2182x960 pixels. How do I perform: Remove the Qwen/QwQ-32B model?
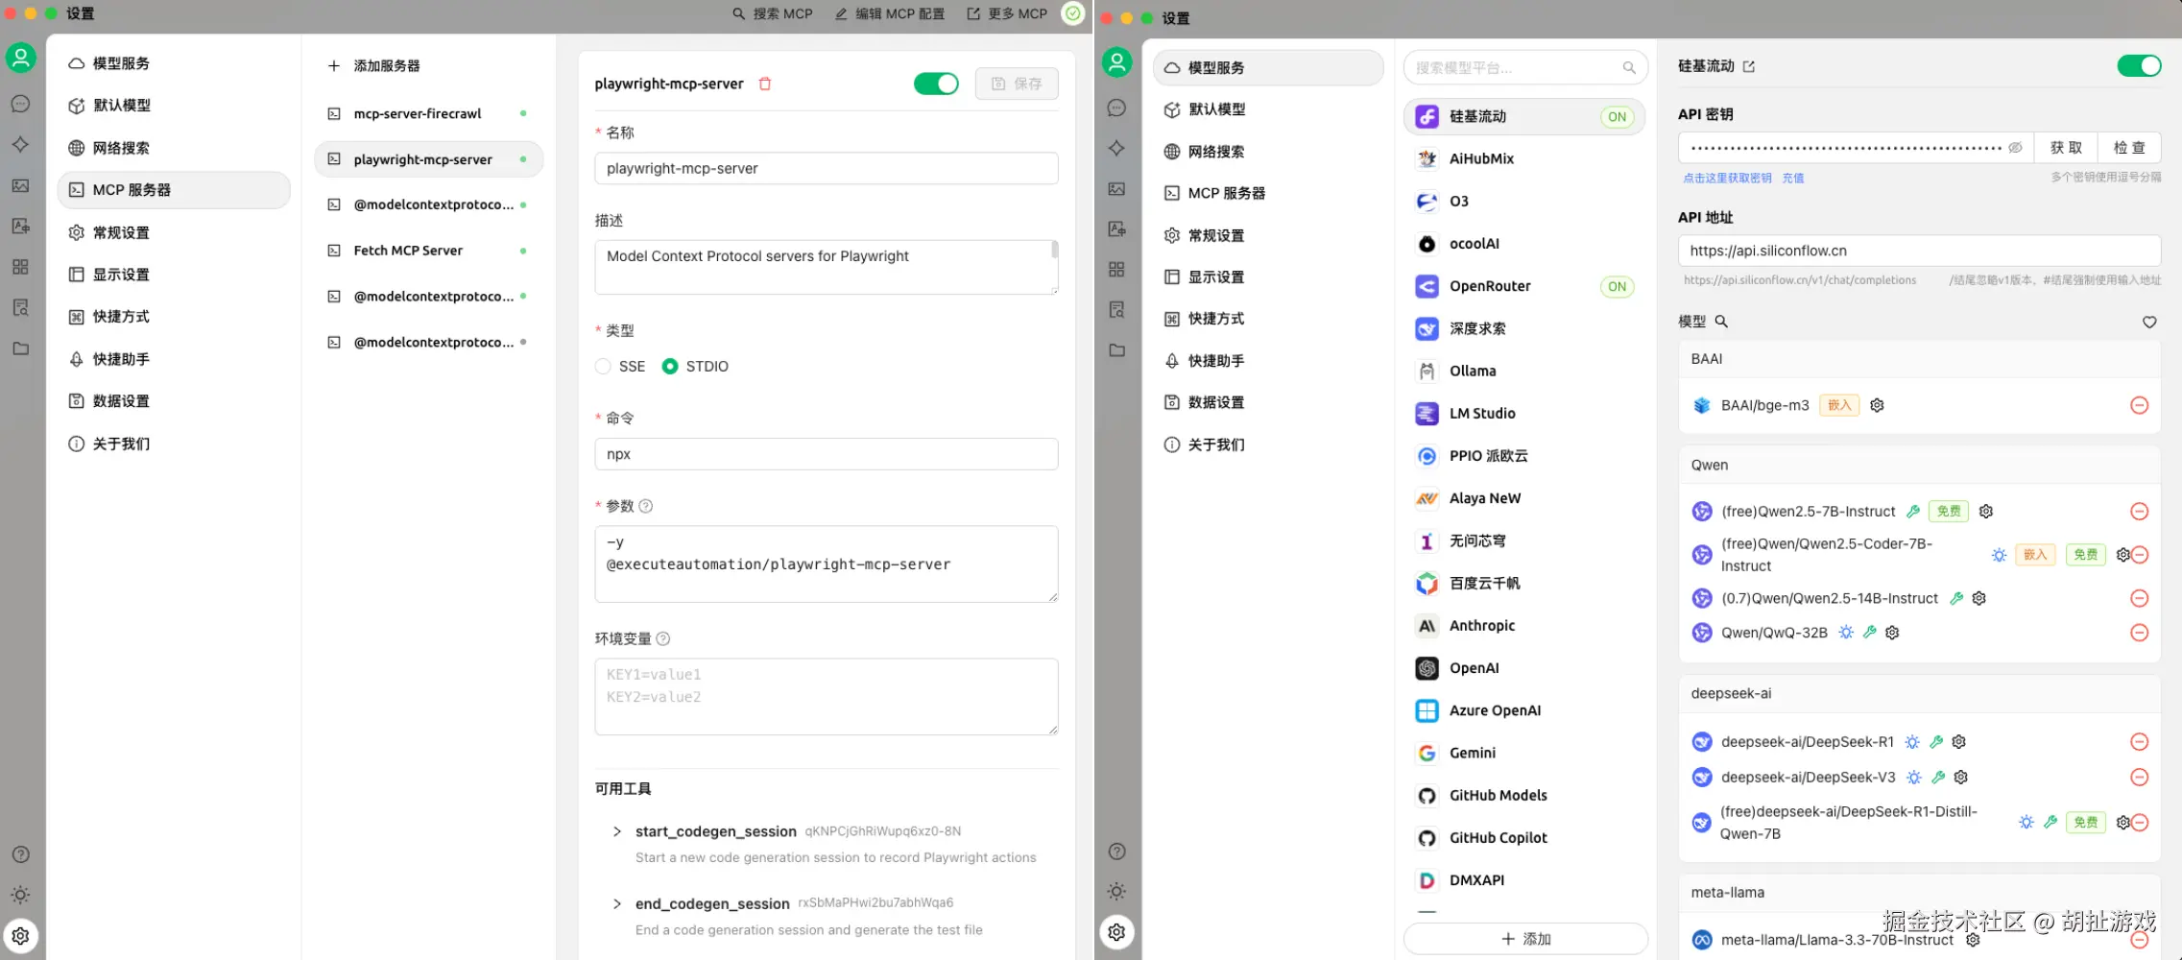2140,633
